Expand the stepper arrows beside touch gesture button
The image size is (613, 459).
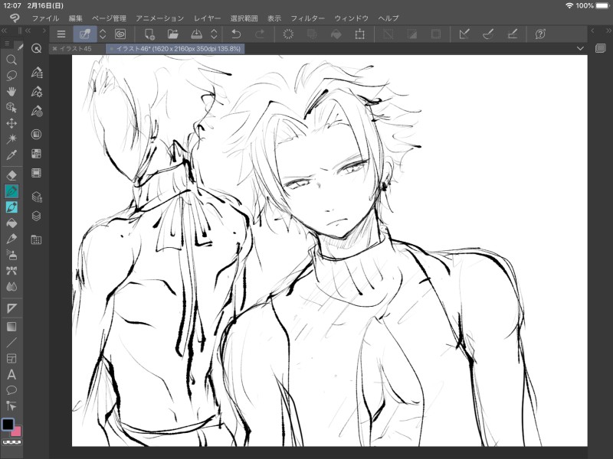(x=103, y=34)
